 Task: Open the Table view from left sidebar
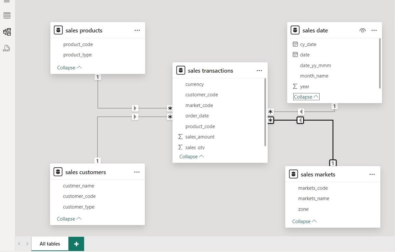click(x=7, y=16)
